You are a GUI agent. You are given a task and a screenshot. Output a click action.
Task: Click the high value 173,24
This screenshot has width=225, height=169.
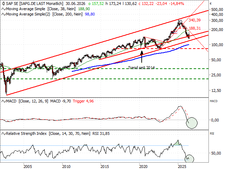tap(115, 4)
